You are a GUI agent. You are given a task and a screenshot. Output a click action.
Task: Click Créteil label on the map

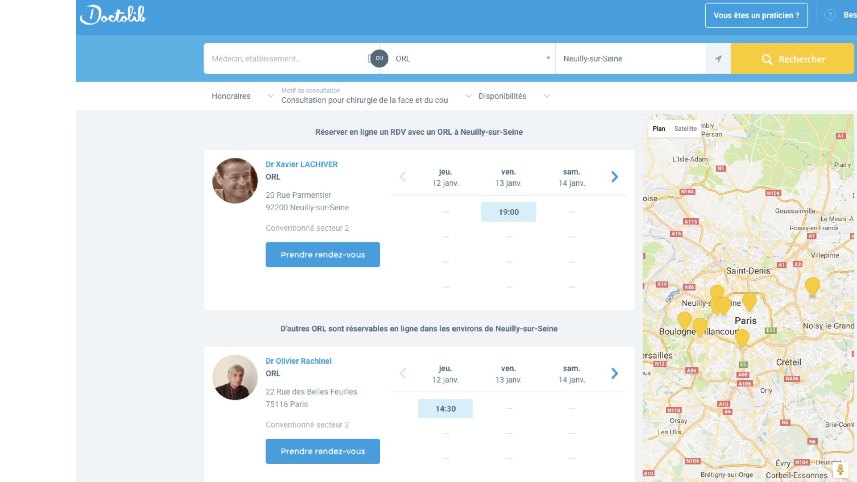click(788, 362)
